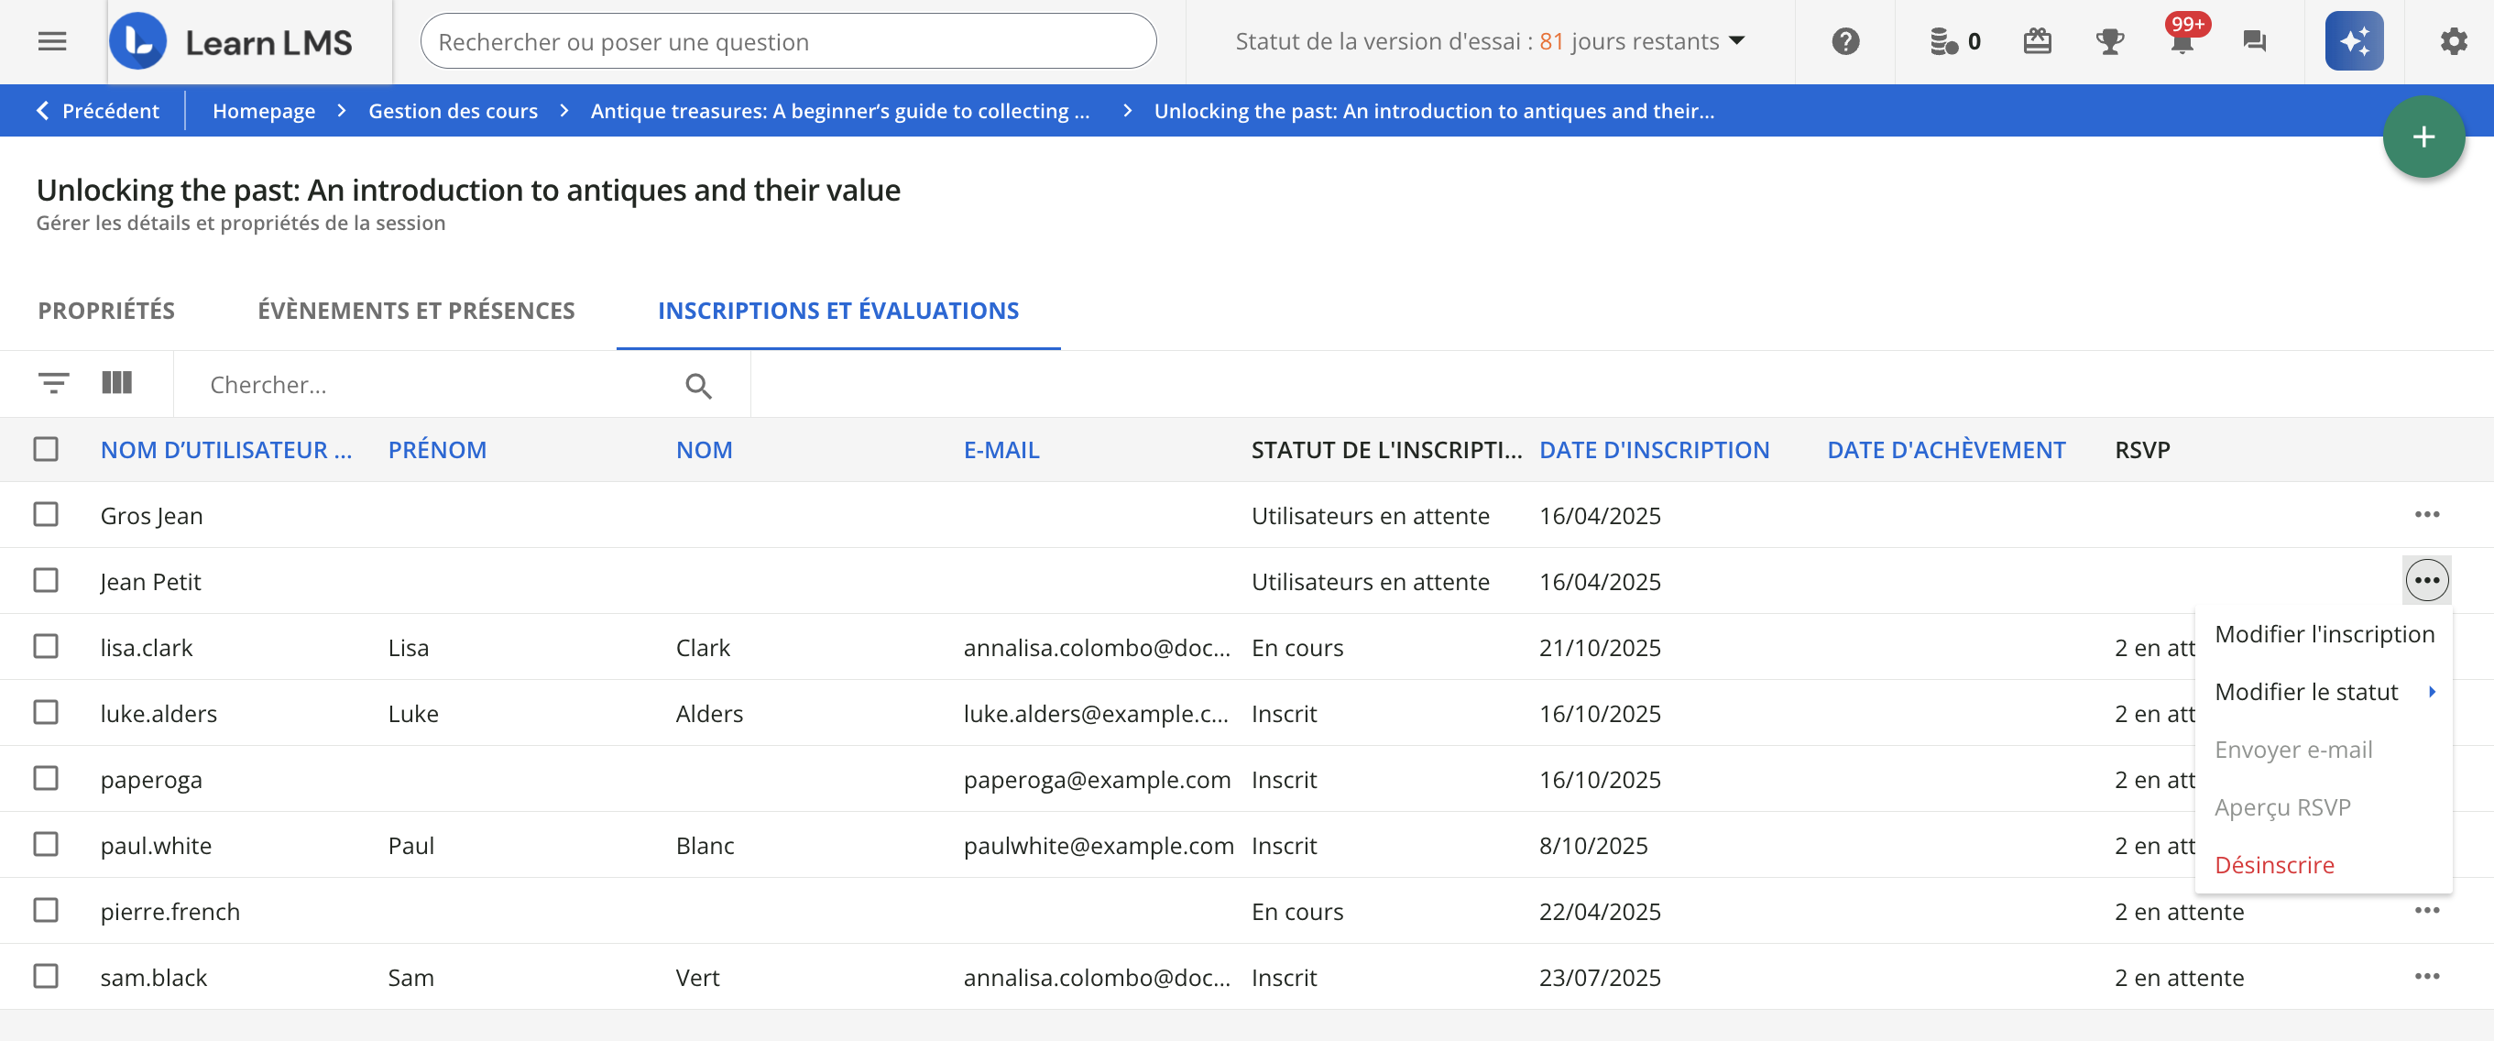
Task: Open the coins balance icon
Action: (x=1944, y=41)
